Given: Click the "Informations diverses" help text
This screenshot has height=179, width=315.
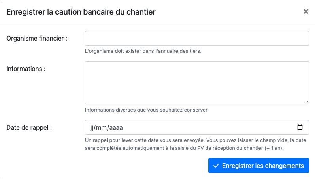Looking at the screenshot, I should 146,110.
